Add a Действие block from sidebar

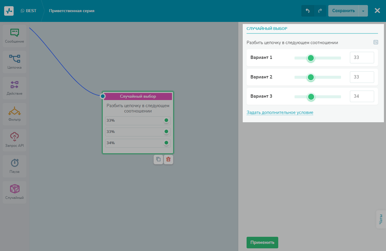15,88
